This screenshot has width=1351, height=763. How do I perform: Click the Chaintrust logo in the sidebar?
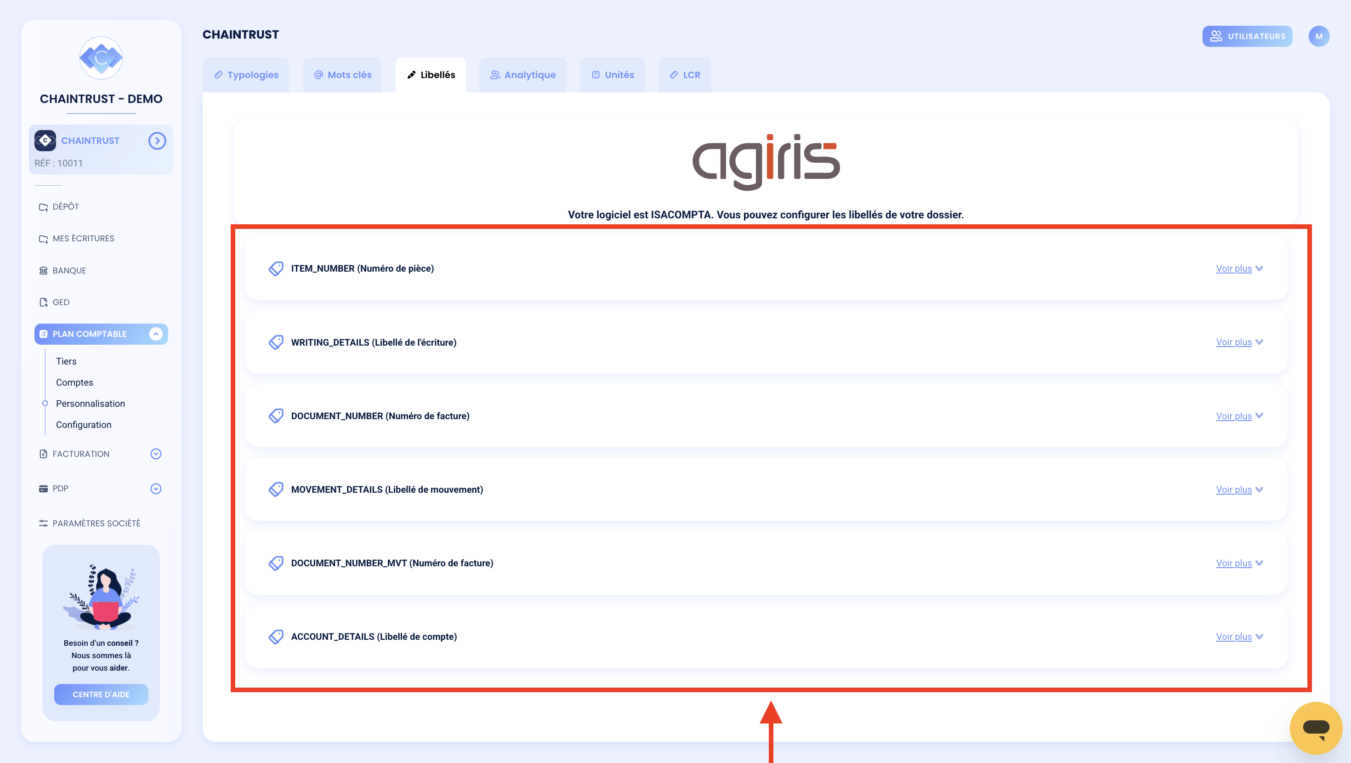click(101, 58)
